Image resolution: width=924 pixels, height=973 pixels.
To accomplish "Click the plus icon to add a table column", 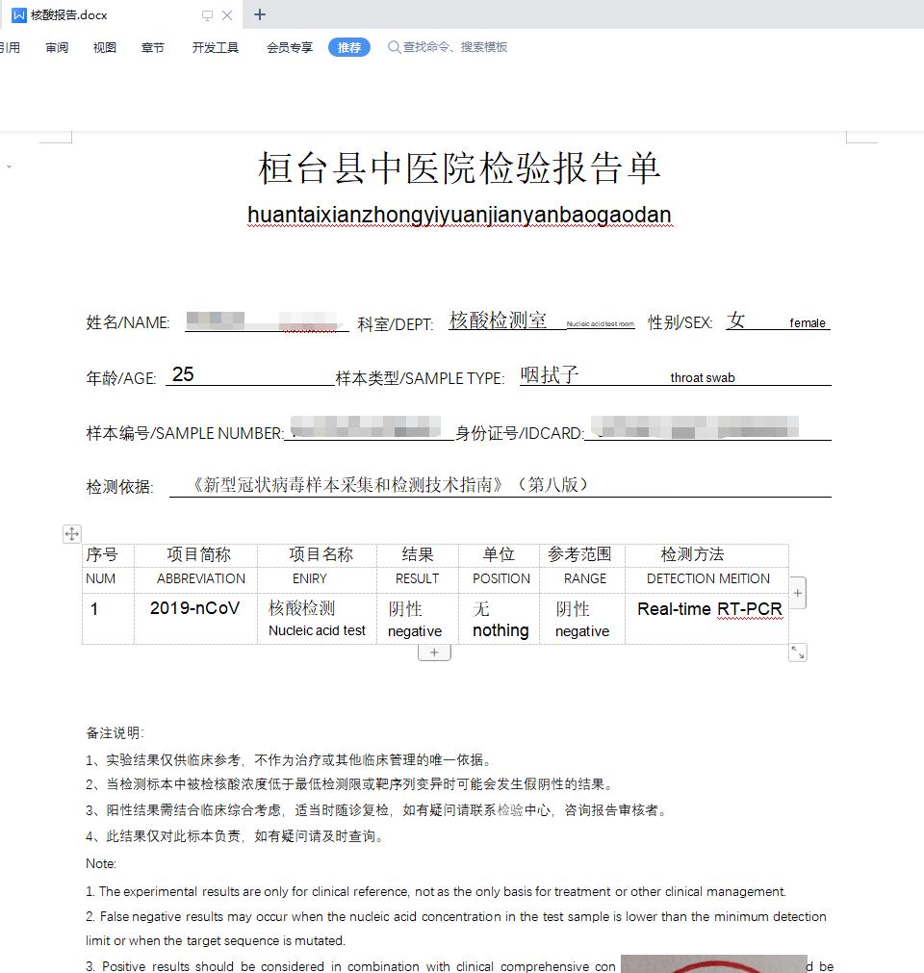I will [797, 593].
